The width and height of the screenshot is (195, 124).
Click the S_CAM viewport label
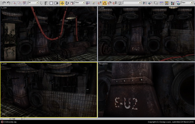4,8
